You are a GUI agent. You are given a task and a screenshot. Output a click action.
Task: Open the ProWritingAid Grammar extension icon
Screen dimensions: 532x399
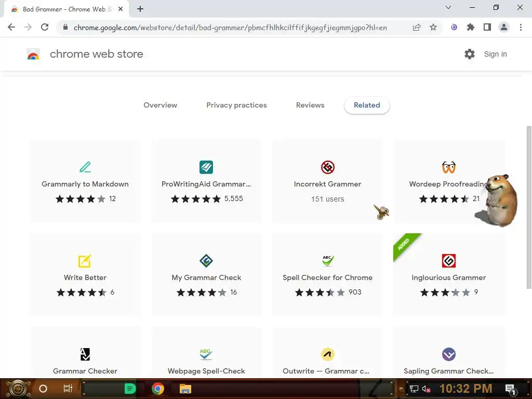click(206, 167)
